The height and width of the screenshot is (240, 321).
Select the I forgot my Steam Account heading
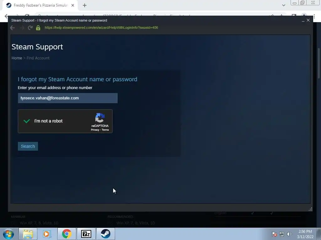[x=77, y=79]
